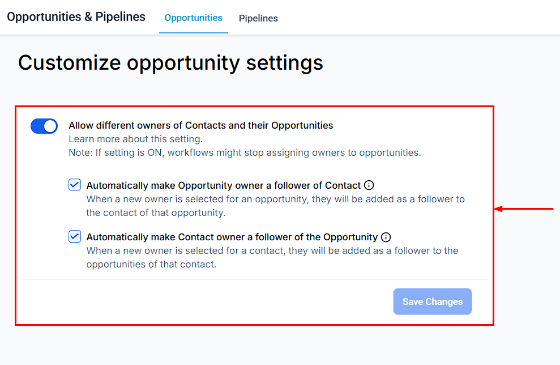Click the divider line above Save Changes
The height and width of the screenshot is (365, 560).
(255, 279)
